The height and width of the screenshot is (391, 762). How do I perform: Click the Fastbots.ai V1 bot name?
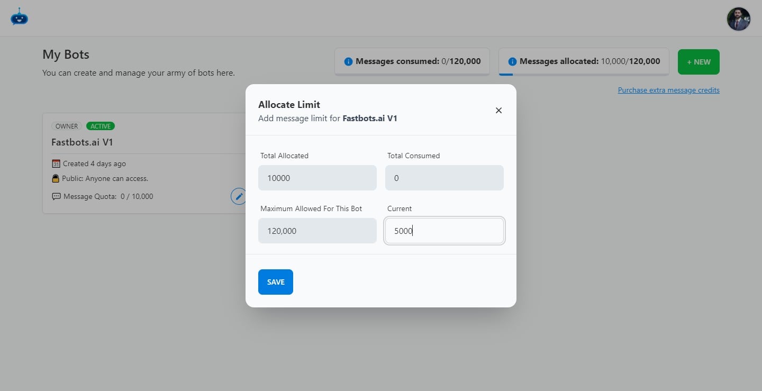[82, 142]
